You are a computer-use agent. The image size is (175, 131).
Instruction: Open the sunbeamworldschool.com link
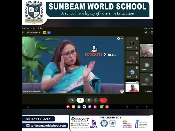(48, 126)
